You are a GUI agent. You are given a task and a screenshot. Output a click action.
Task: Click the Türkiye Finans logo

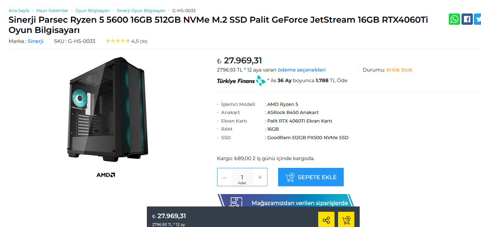[x=241, y=81]
